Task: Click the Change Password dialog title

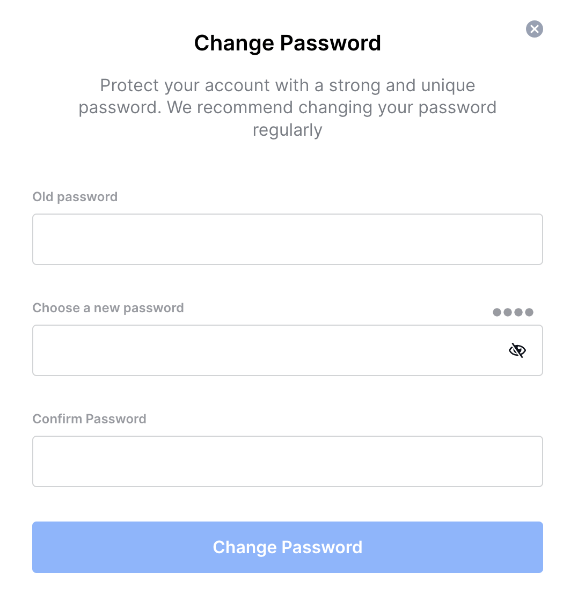Action: click(x=288, y=43)
